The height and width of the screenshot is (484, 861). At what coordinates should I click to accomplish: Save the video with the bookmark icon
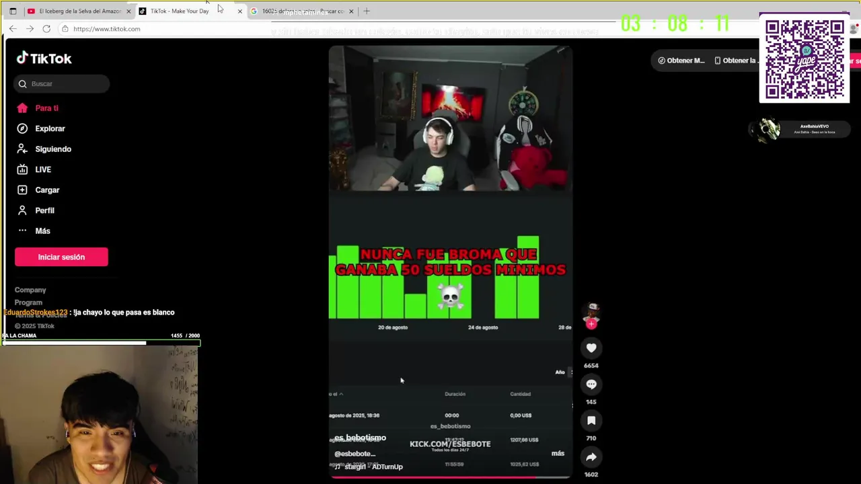(x=591, y=420)
